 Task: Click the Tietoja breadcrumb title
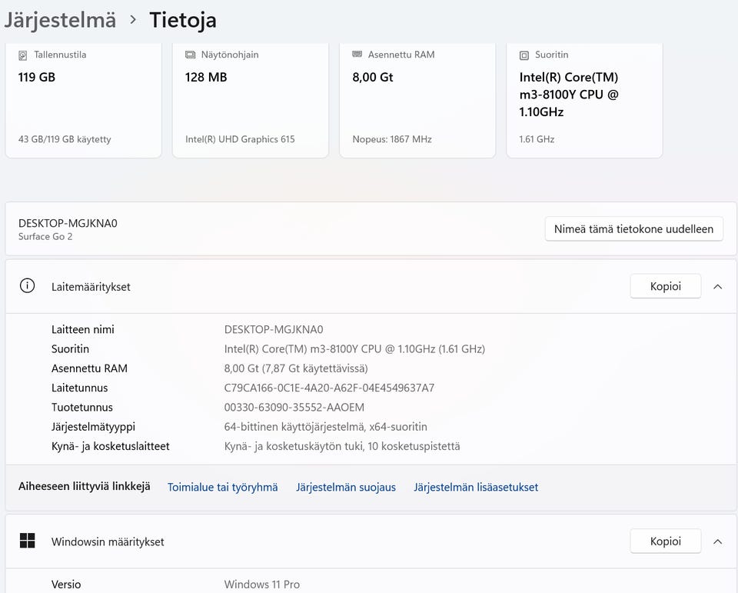(183, 20)
